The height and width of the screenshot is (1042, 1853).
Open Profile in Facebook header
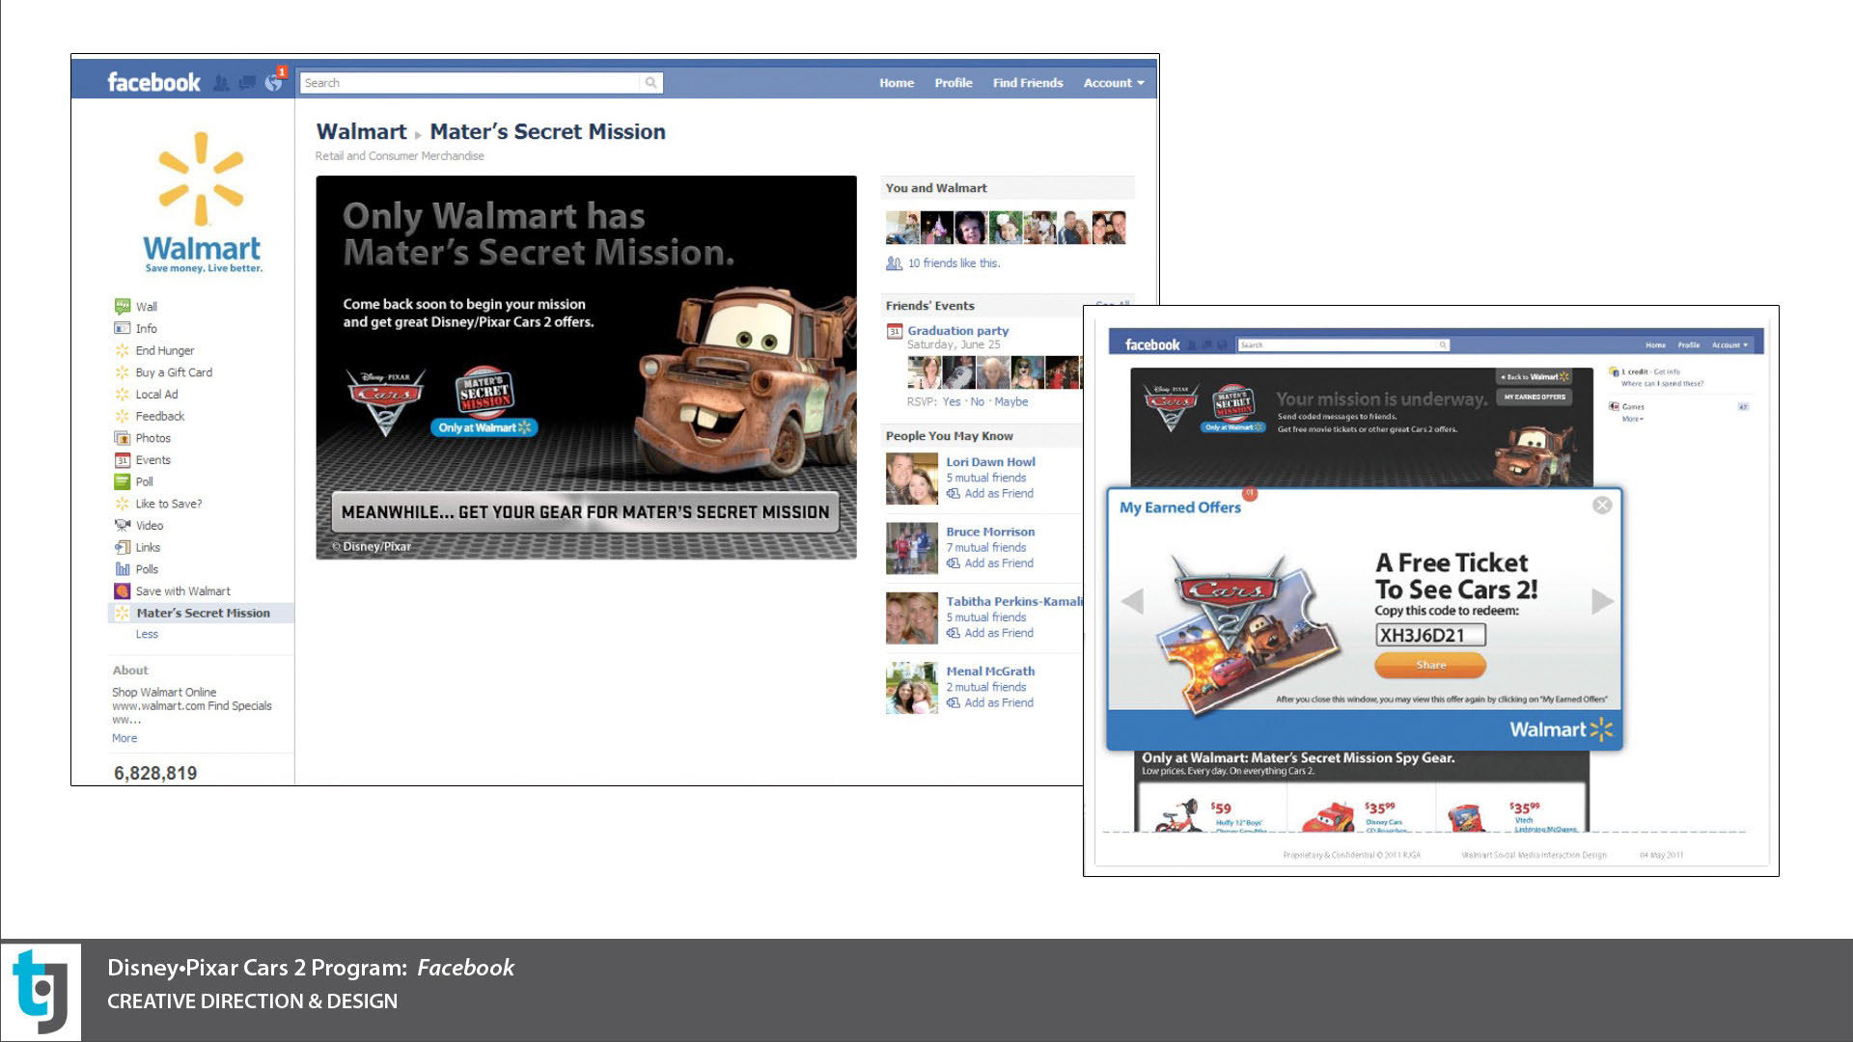[954, 83]
